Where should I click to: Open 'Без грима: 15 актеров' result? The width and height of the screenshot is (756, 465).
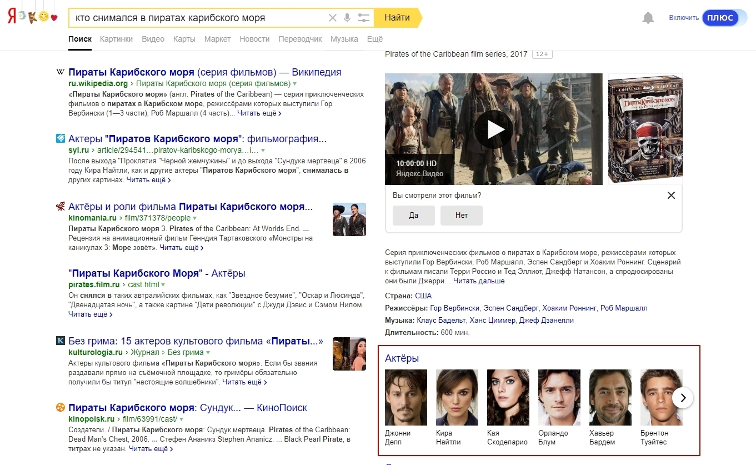[196, 341]
